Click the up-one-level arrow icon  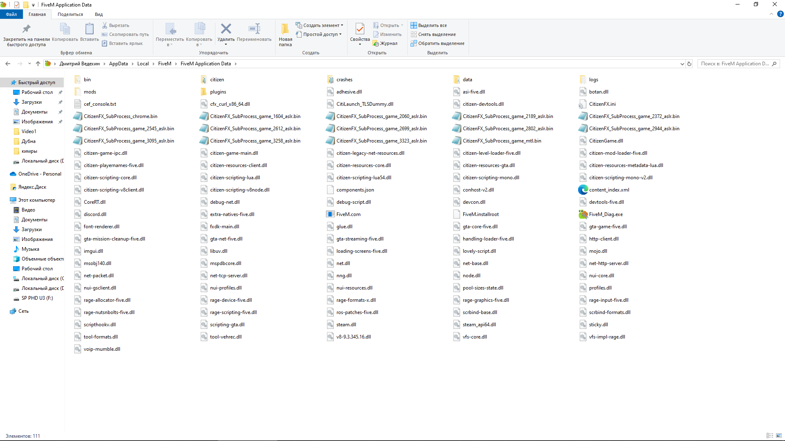[x=38, y=64]
